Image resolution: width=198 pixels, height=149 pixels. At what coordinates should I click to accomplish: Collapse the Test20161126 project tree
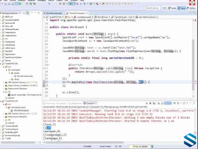point(1,63)
